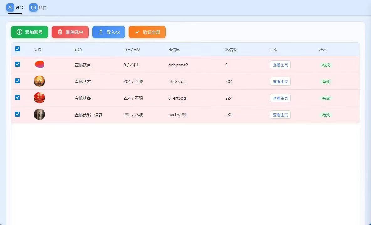Switch to the 私信 tab
Image resolution: width=371 pixels, height=225 pixels.
tap(38, 8)
